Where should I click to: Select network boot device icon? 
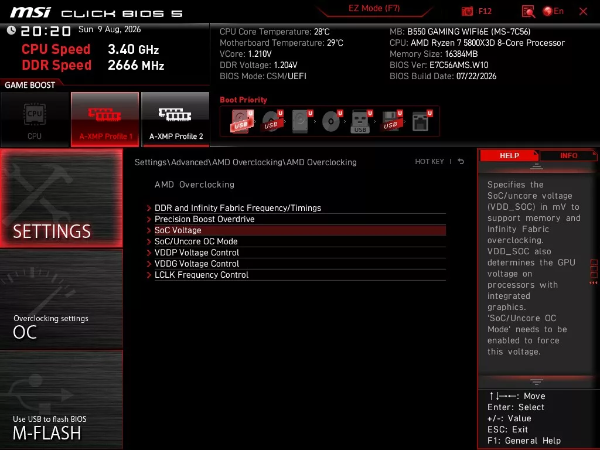[x=422, y=121]
